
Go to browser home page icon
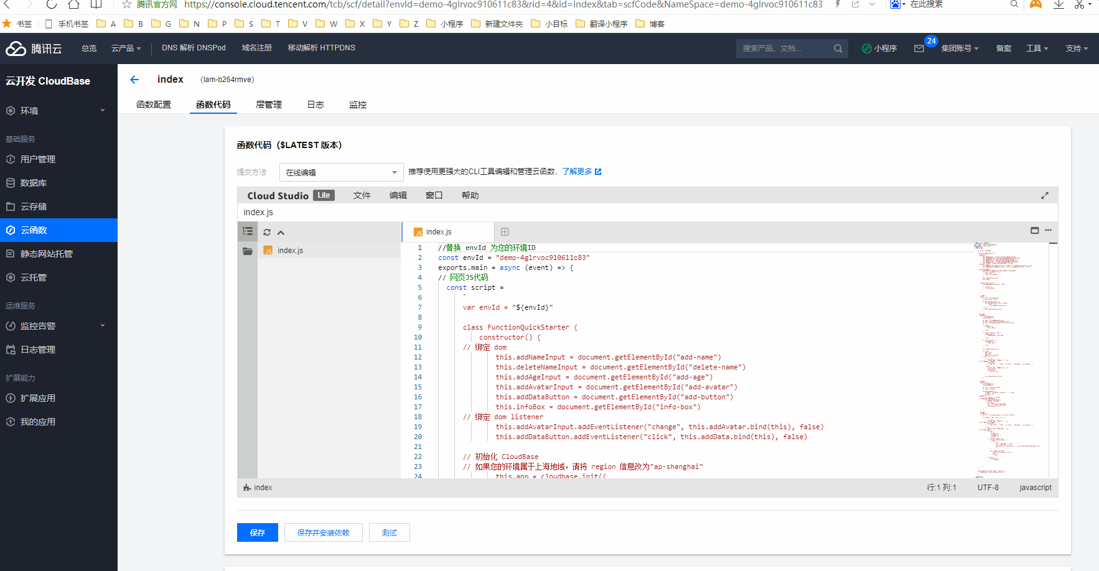tap(73, 4)
